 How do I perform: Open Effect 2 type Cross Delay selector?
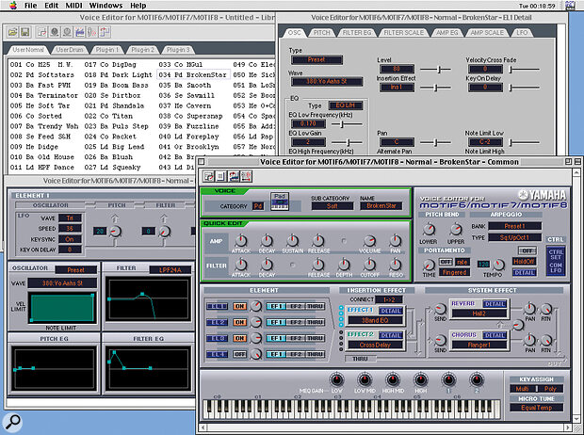coord(376,345)
